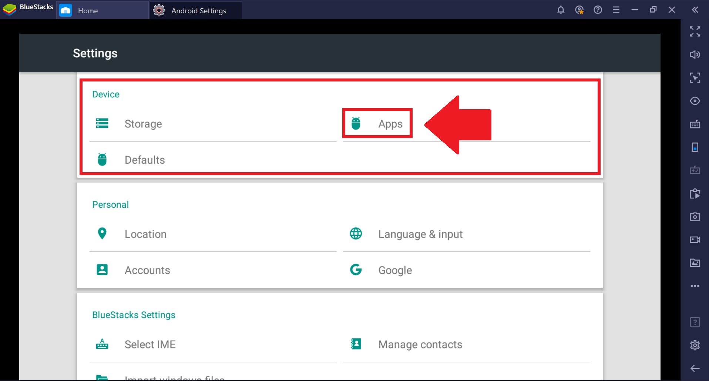Click the Android robot icon beside Defaults
Image resolution: width=709 pixels, height=381 pixels.
coord(102,159)
